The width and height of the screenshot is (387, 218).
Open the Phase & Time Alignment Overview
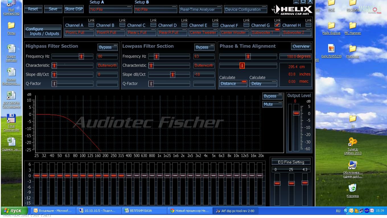[301, 46]
